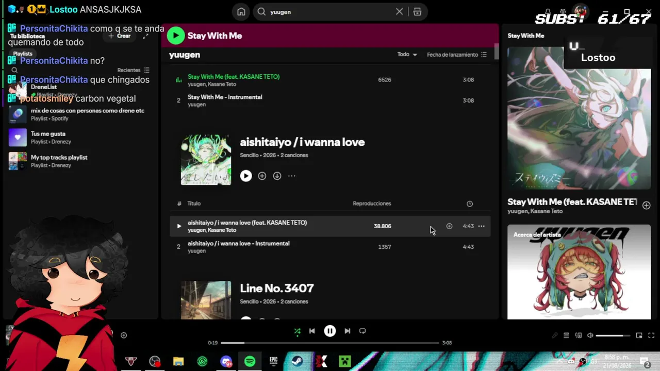Download the aishitaiyo / i wanna love single

[277, 176]
